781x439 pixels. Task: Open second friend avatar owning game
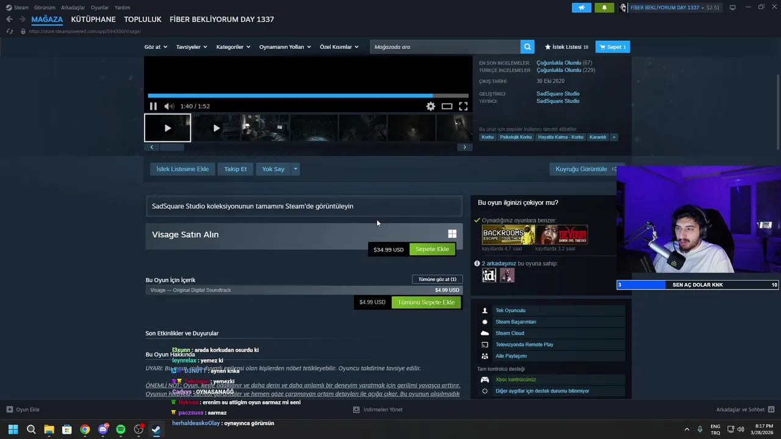point(507,276)
